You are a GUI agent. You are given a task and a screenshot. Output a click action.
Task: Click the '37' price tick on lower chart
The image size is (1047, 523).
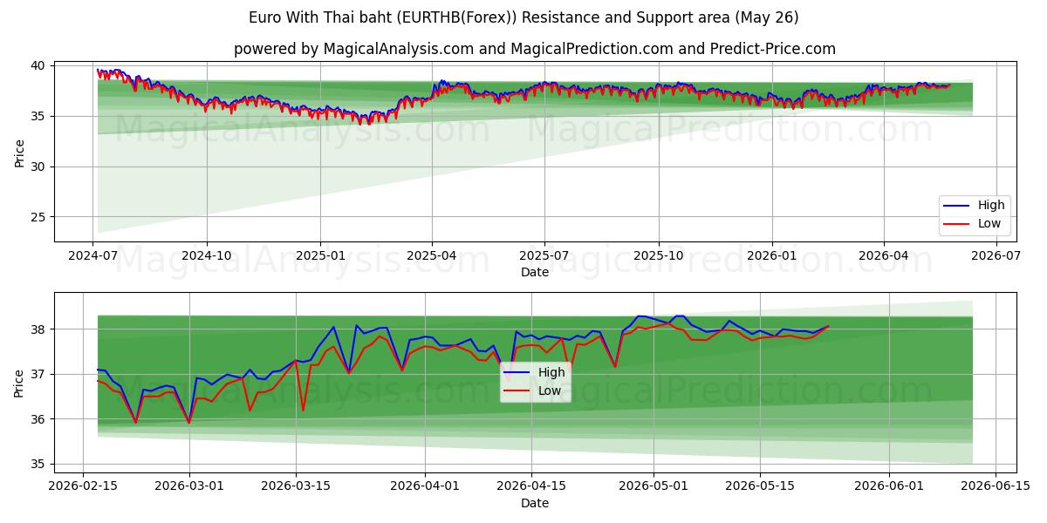(40, 374)
